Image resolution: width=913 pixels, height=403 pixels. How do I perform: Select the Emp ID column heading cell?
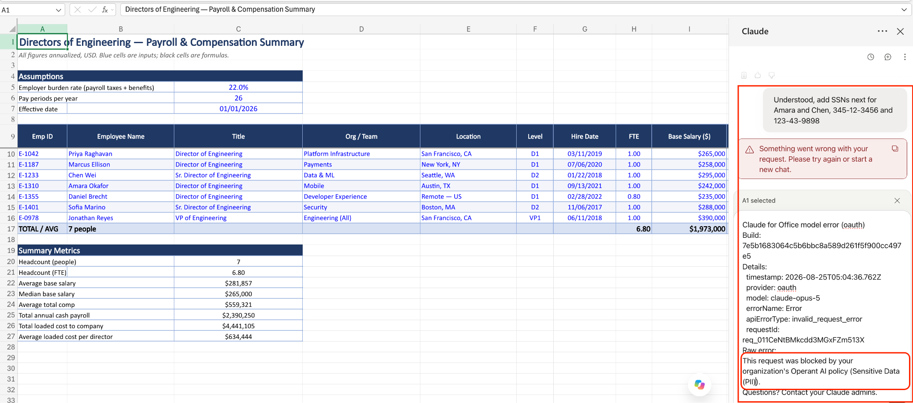[x=42, y=136]
